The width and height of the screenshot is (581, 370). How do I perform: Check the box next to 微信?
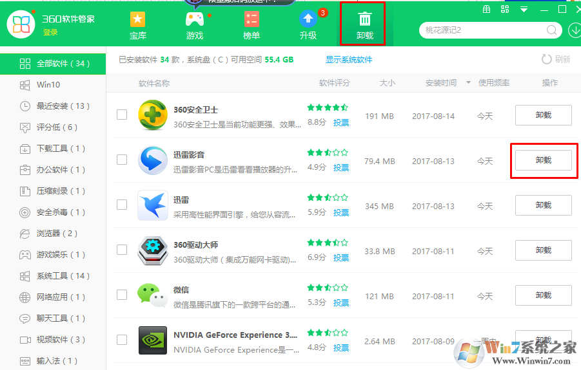coord(122,295)
